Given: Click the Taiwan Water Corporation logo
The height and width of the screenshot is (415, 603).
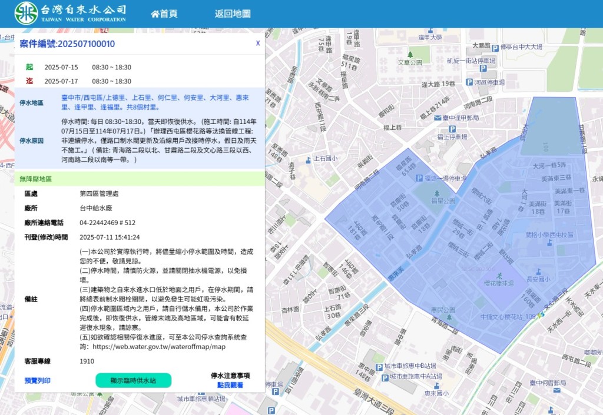Looking at the screenshot, I should click(26, 13).
